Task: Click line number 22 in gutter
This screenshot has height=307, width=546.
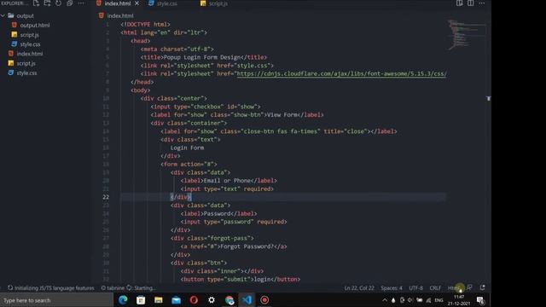Action: point(106,197)
